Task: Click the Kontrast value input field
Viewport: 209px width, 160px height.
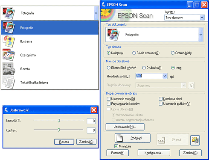Action: (x=91, y=130)
